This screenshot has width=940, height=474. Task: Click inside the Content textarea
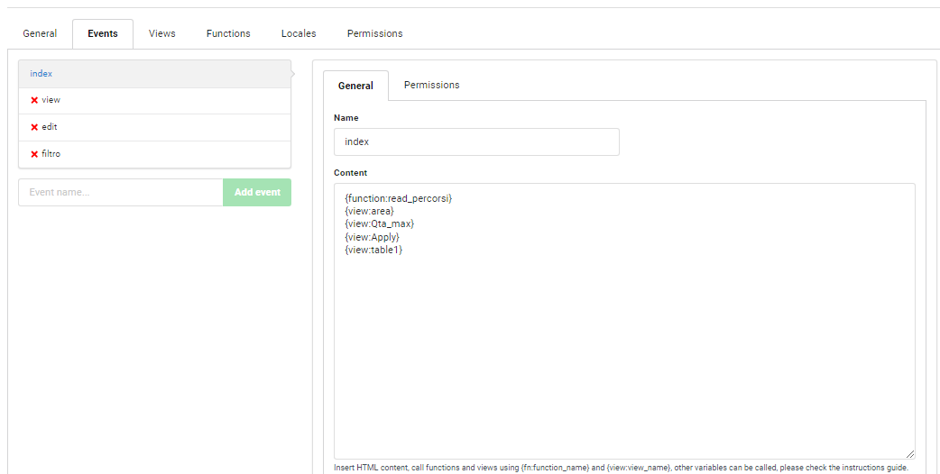click(624, 322)
